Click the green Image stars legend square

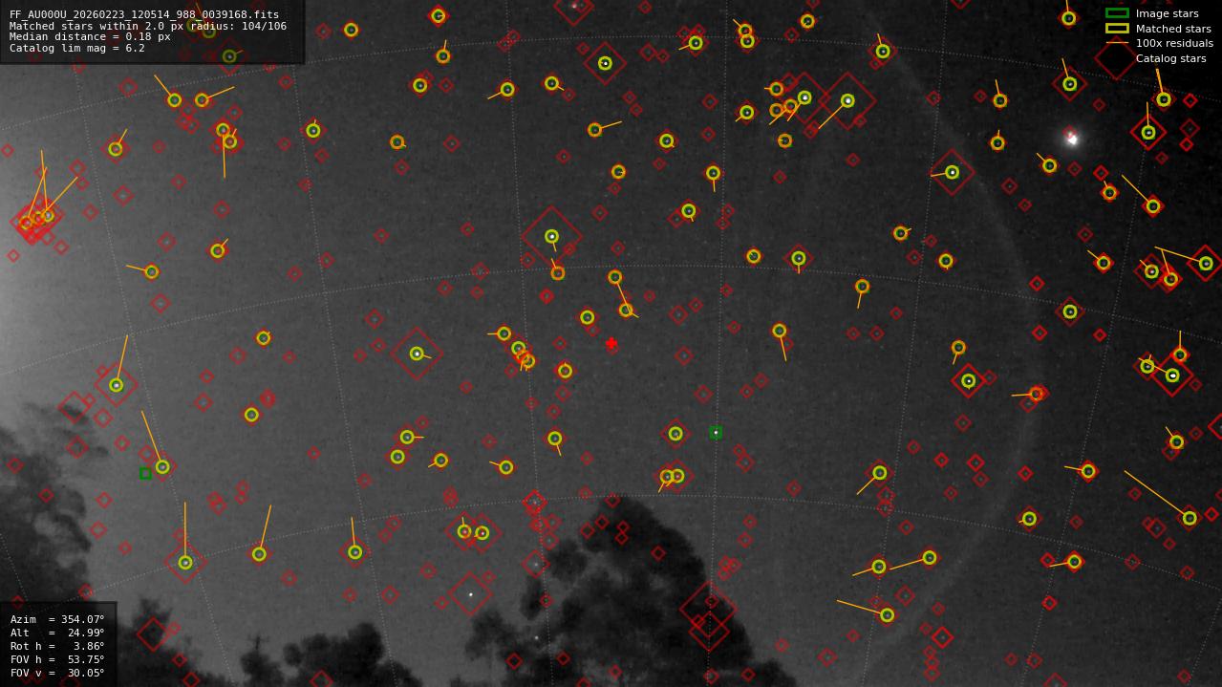point(1117,13)
